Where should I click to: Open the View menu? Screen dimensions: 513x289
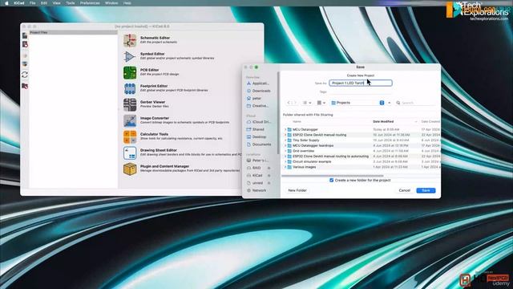tap(56, 3)
